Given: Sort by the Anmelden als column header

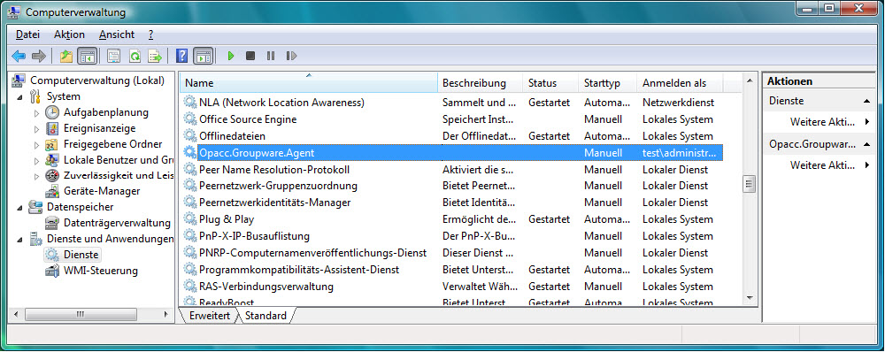Looking at the screenshot, I should (680, 83).
